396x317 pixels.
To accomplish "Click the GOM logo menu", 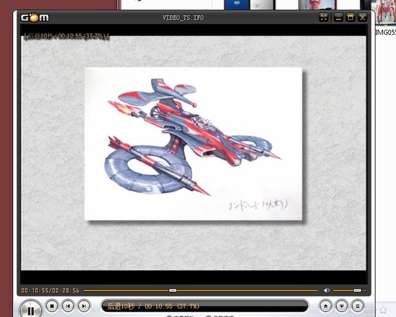I will (34, 17).
